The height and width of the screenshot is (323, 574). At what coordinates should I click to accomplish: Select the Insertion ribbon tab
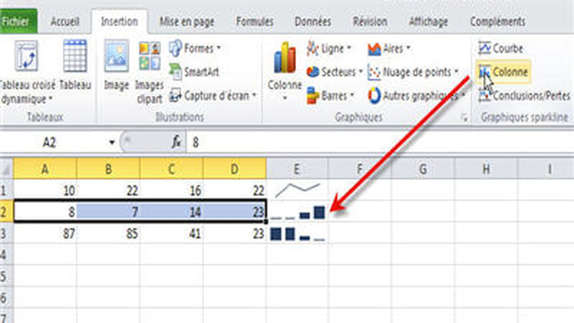pos(119,22)
